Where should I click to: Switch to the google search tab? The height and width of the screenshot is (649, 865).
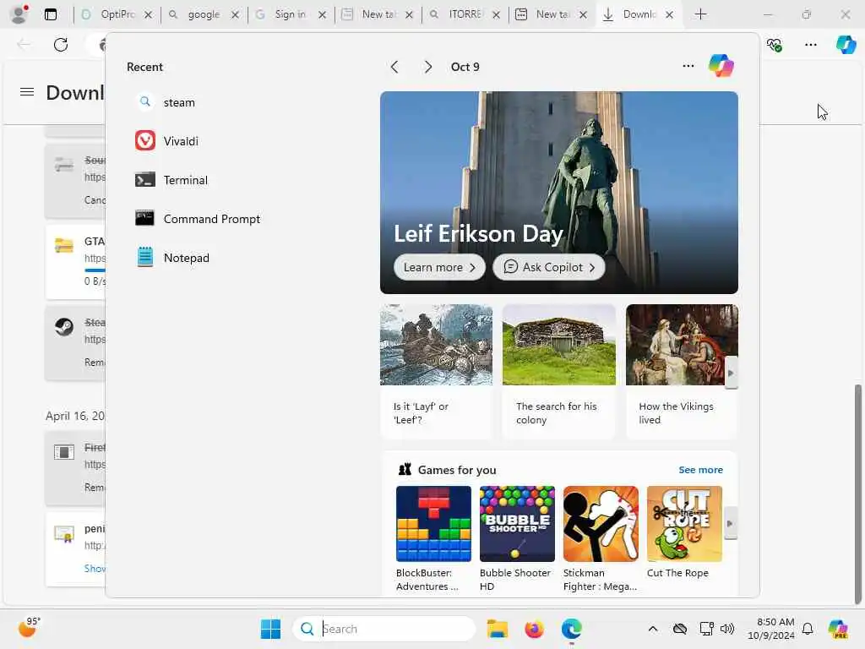coord(204,14)
